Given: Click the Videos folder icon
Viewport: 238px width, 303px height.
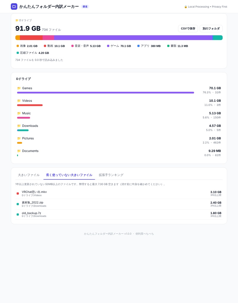Looking at the screenshot, I should tap(19, 101).
